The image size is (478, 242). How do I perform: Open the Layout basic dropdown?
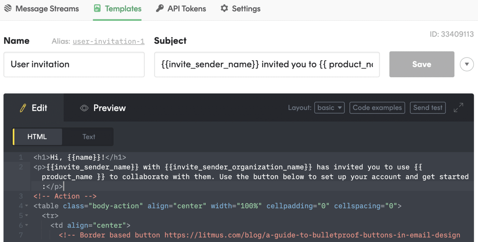329,108
